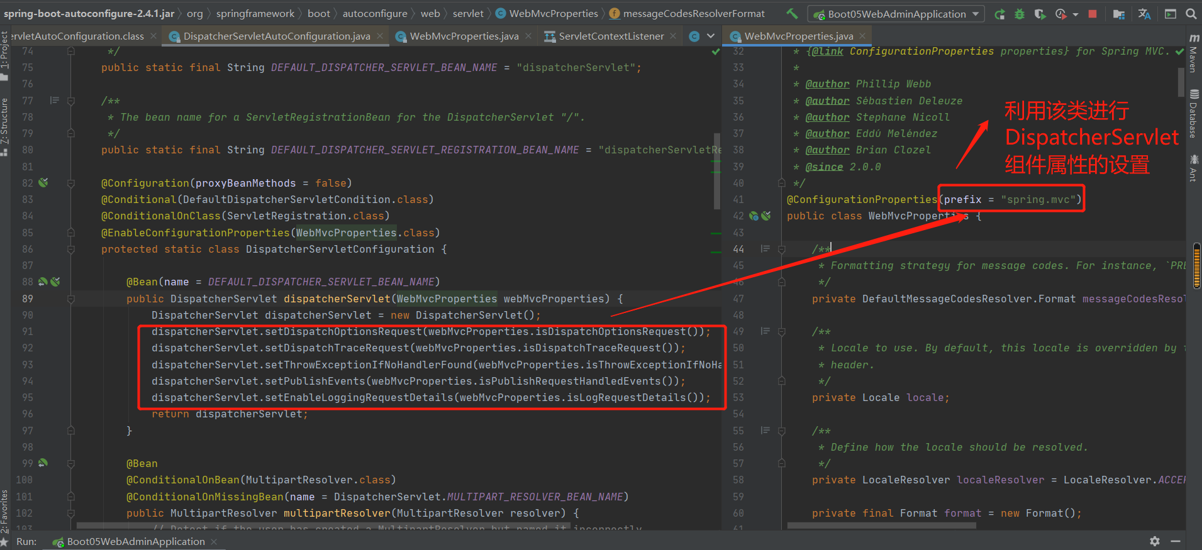Collapse the class fold marker on line 82
Screen dimensions: 1202x550
point(71,183)
